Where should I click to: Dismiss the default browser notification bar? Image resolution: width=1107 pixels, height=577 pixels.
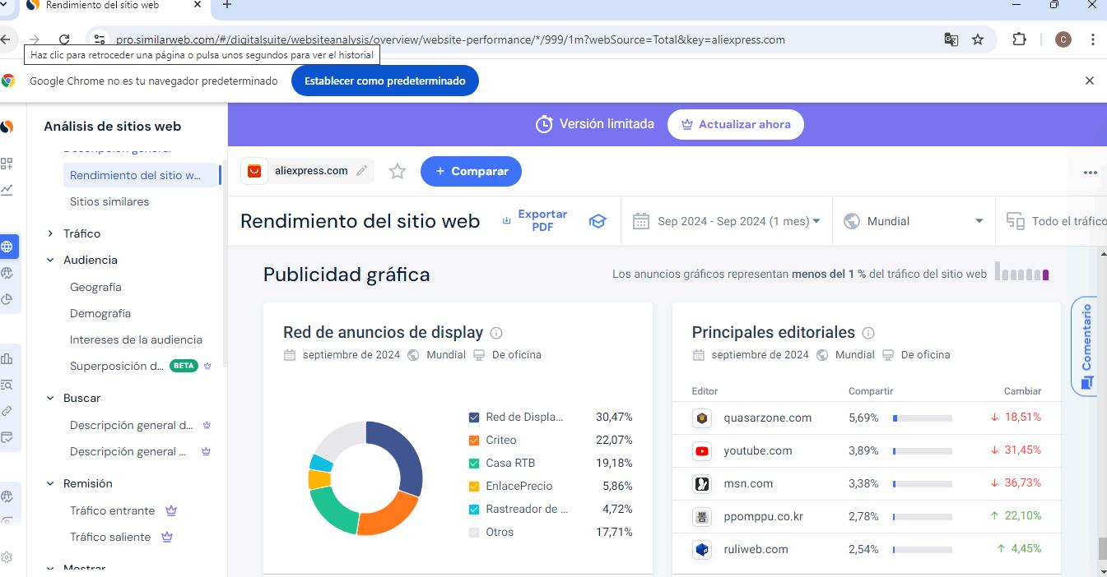click(x=1090, y=81)
